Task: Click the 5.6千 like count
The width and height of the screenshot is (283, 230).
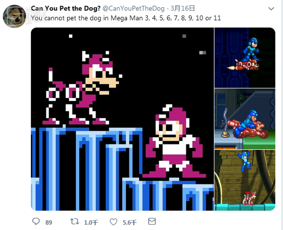Action: pyautogui.click(x=129, y=222)
